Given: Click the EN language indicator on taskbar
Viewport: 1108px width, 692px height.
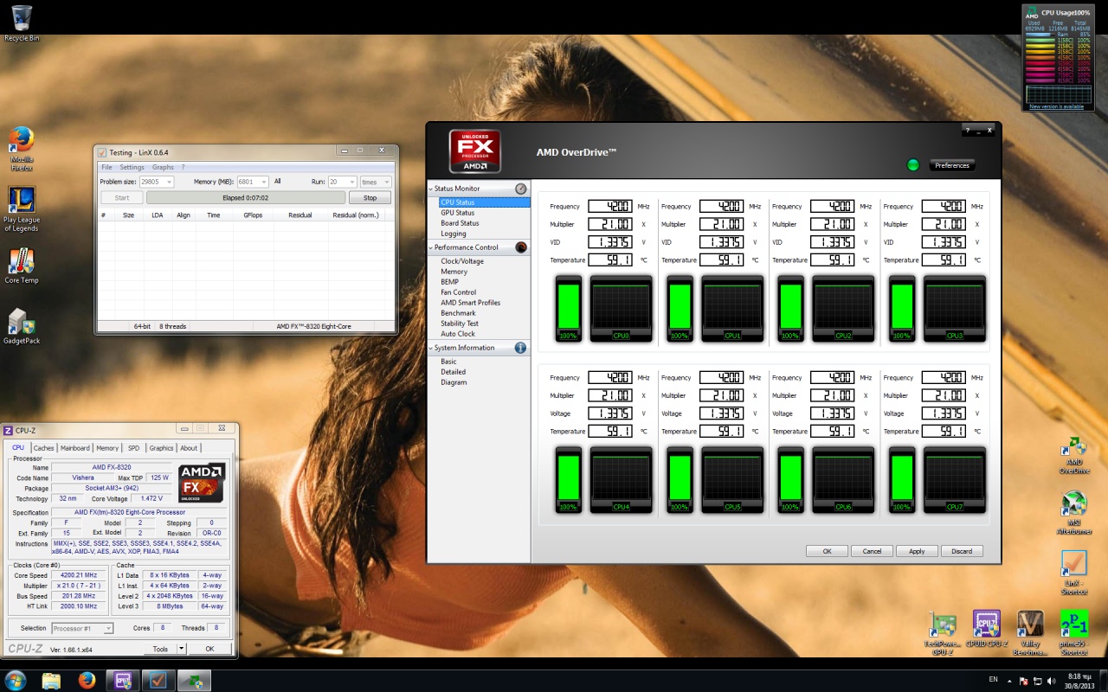Looking at the screenshot, I should [x=993, y=680].
